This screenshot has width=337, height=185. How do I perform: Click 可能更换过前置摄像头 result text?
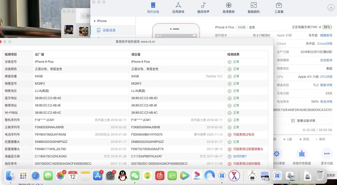click(x=248, y=149)
